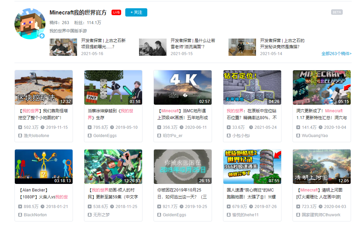Click uploader icon beside BlackNorton

[20, 215]
